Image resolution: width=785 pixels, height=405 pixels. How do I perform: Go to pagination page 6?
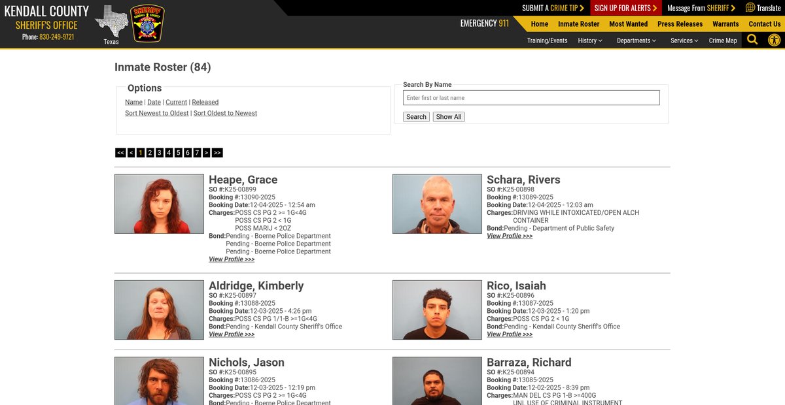[187, 153]
